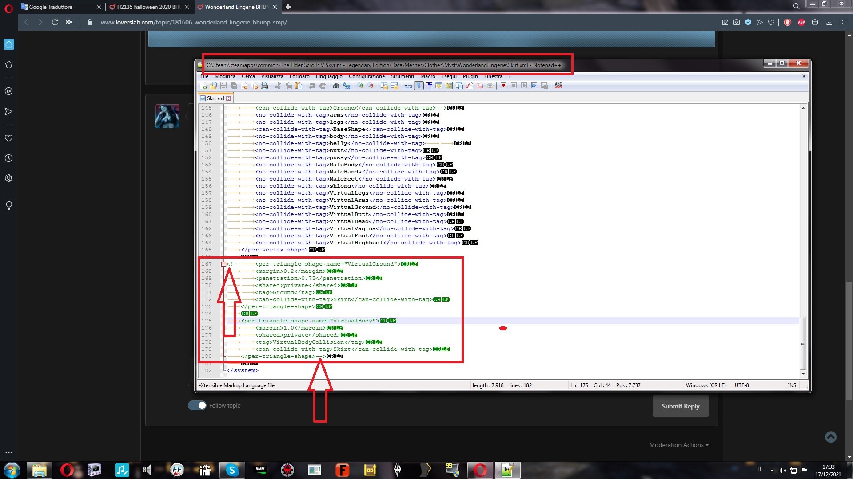Open Bookmarks star in Opera sidebar
Image resolution: width=853 pixels, height=479 pixels.
[8, 64]
